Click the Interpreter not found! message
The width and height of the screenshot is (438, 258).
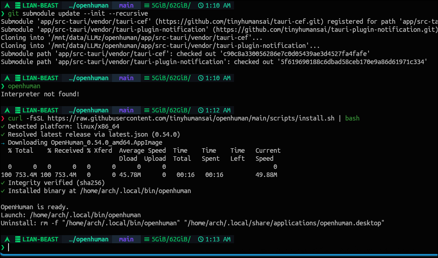[x=40, y=94]
